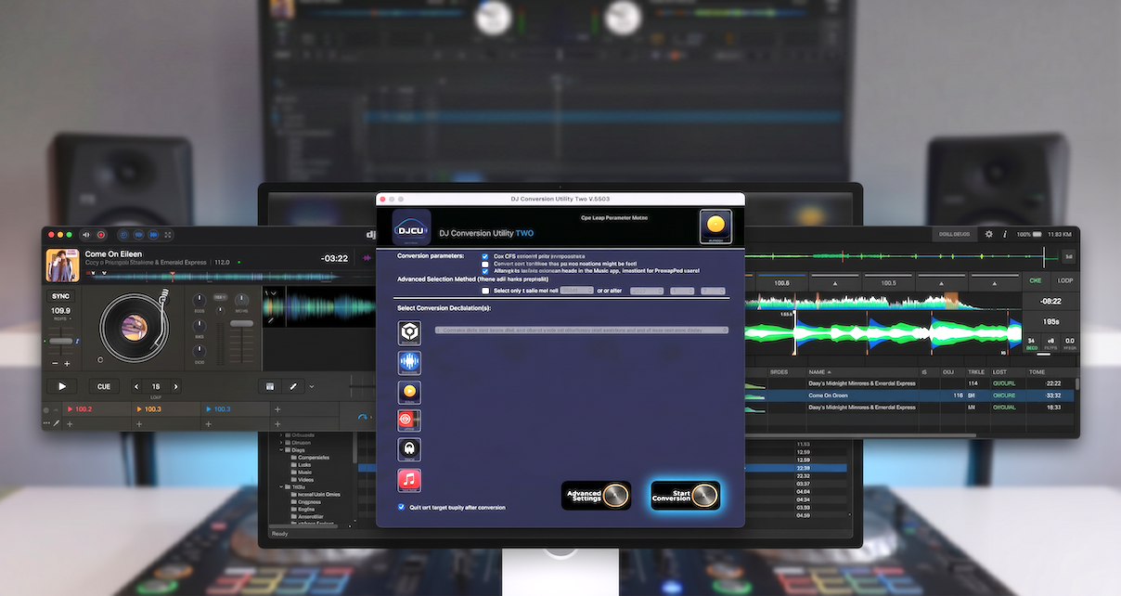Screen dimensions: 1121x596
Task: Select the blue waveform conversion target icon
Action: pyautogui.click(x=409, y=362)
